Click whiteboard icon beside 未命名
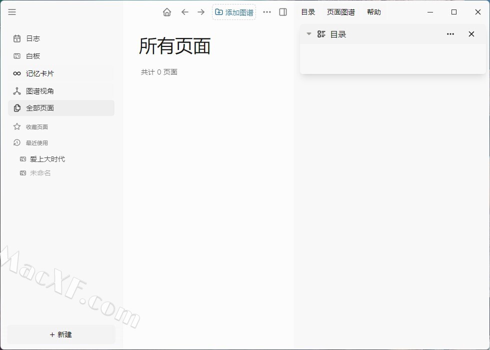The height and width of the screenshot is (350, 490). click(x=23, y=173)
